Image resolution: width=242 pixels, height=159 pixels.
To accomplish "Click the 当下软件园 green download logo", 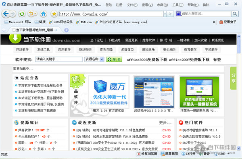I will (15, 39).
